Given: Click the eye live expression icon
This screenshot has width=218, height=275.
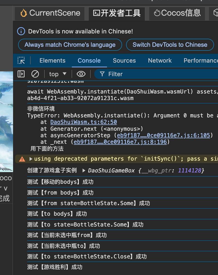Looking at the screenshot, I should click(81, 74).
